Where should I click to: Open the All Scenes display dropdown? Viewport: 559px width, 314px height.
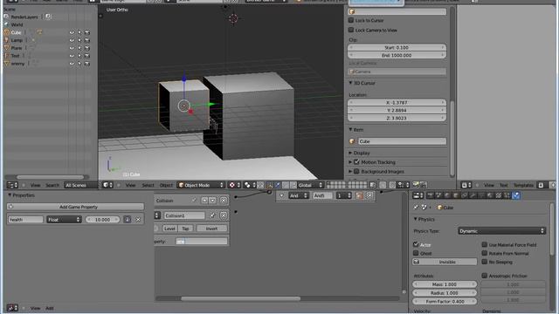click(x=80, y=185)
